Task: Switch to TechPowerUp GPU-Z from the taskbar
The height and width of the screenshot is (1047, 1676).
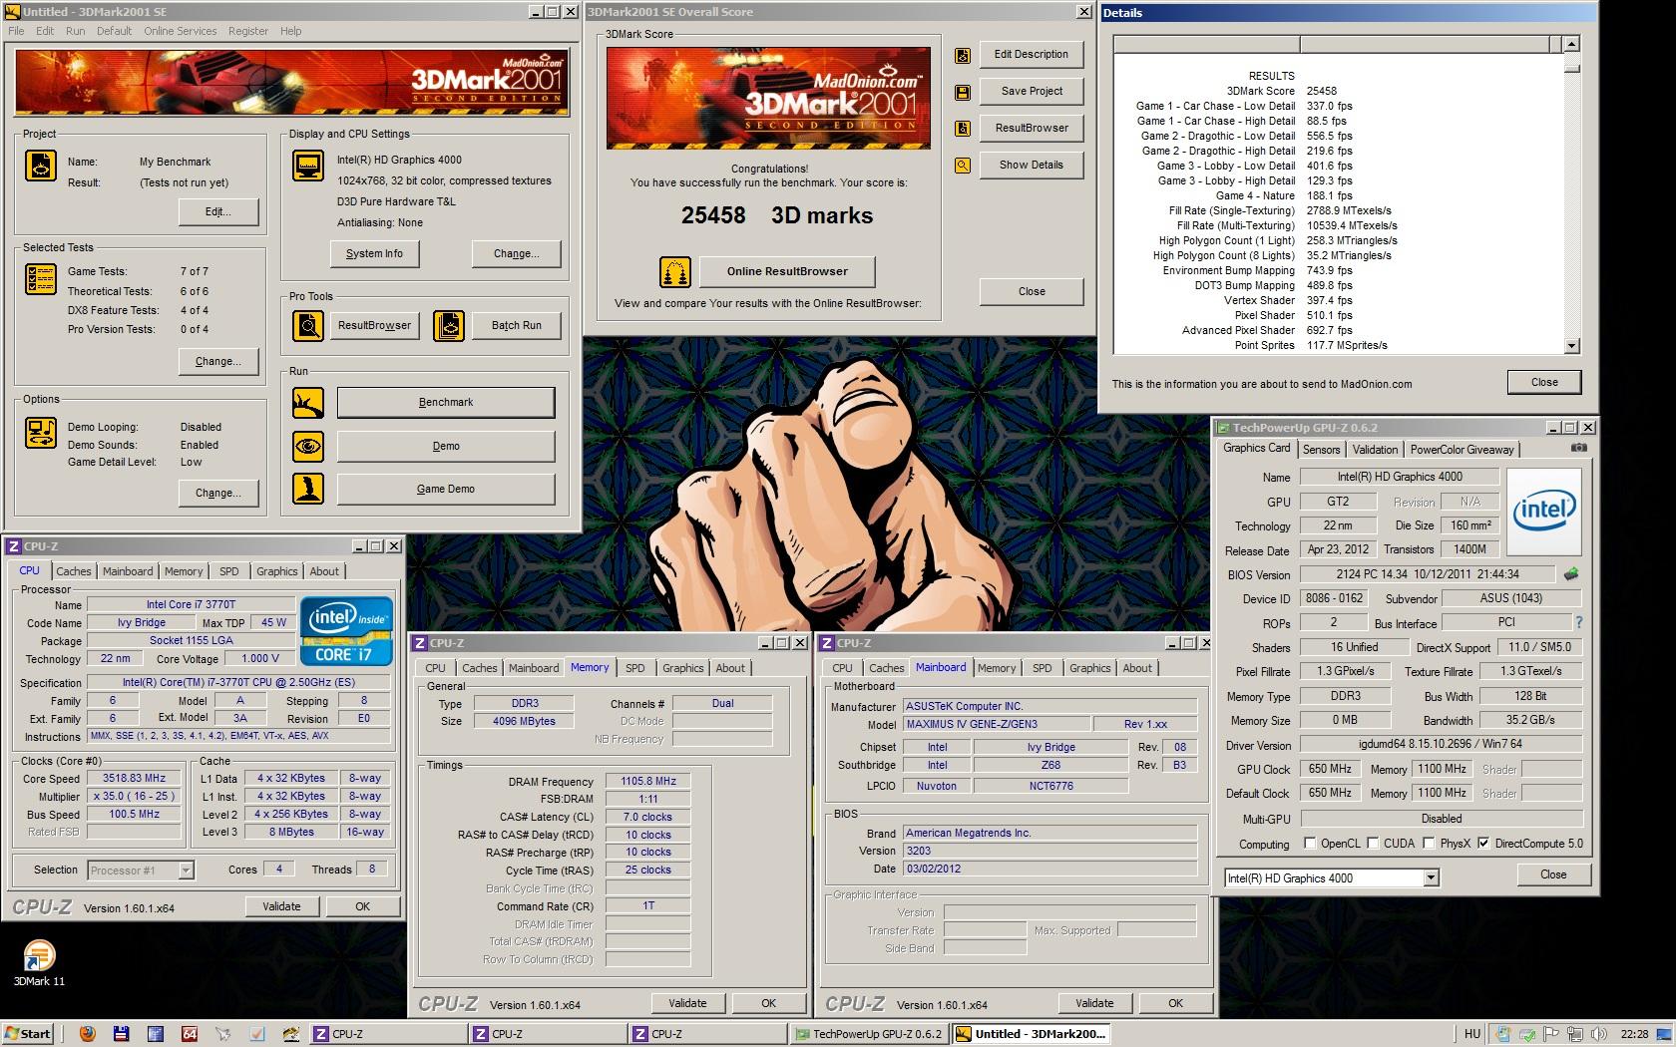Action: [868, 1034]
